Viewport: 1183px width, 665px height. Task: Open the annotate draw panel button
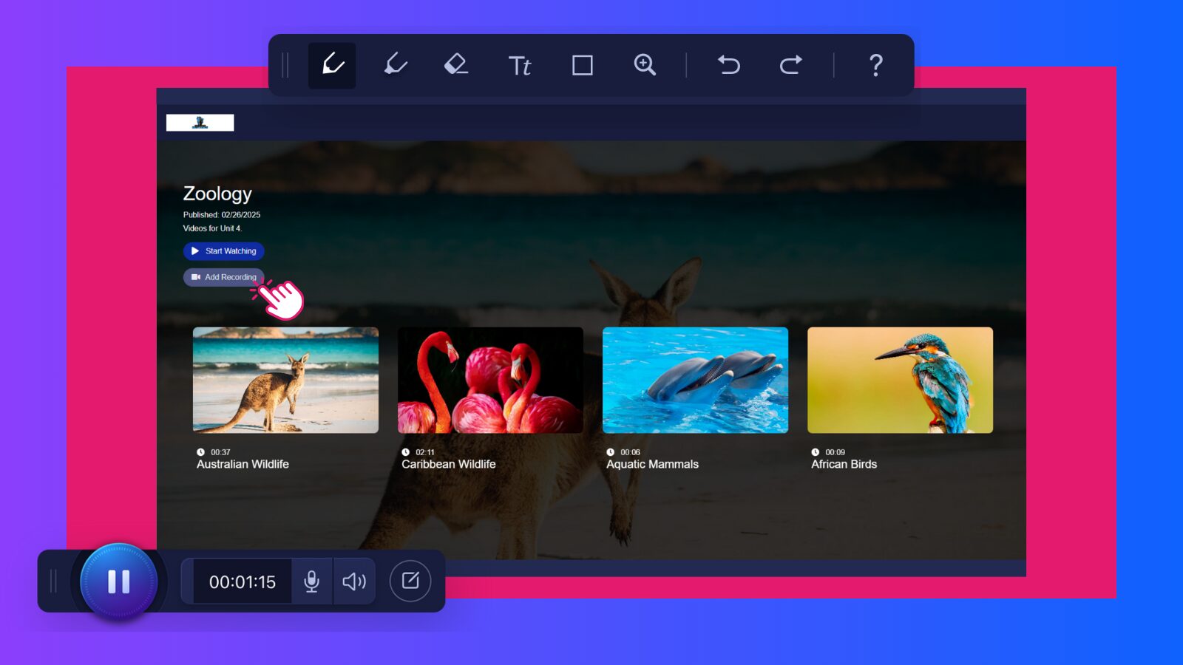point(410,581)
